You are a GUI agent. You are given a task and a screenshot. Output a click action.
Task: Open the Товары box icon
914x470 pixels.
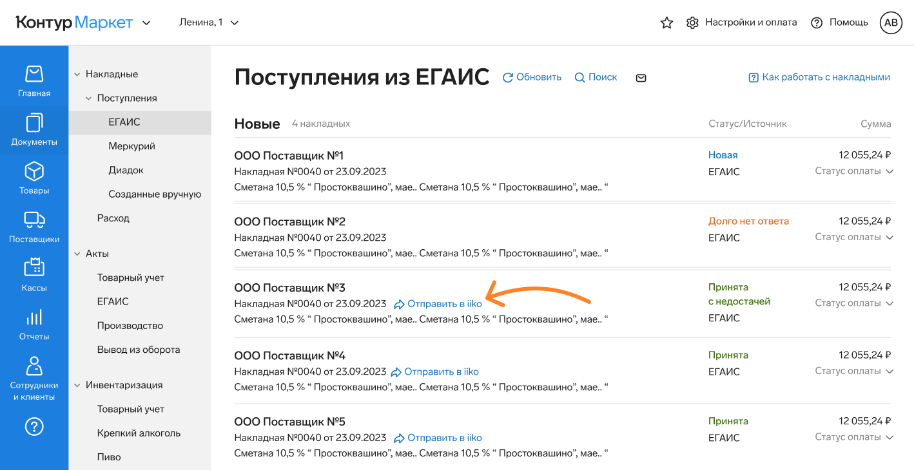(34, 178)
